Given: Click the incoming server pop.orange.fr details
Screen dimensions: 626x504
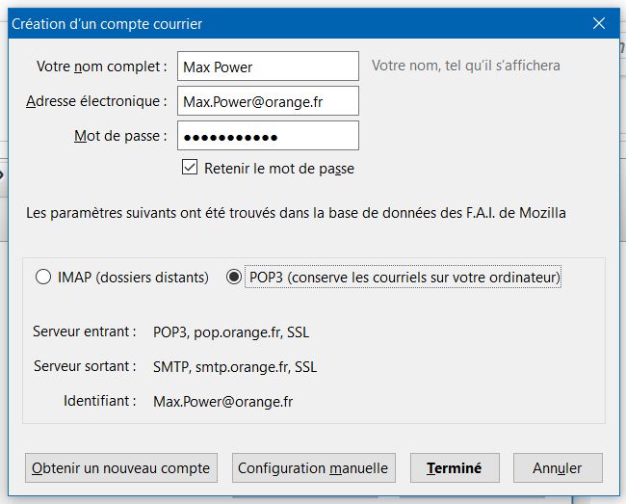Looking at the screenshot, I should 231,332.
